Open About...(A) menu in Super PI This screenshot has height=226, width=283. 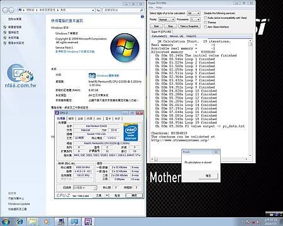tap(176, 36)
